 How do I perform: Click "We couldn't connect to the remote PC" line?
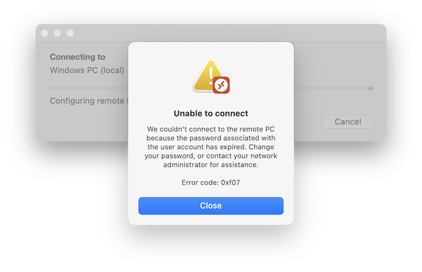coord(210,130)
